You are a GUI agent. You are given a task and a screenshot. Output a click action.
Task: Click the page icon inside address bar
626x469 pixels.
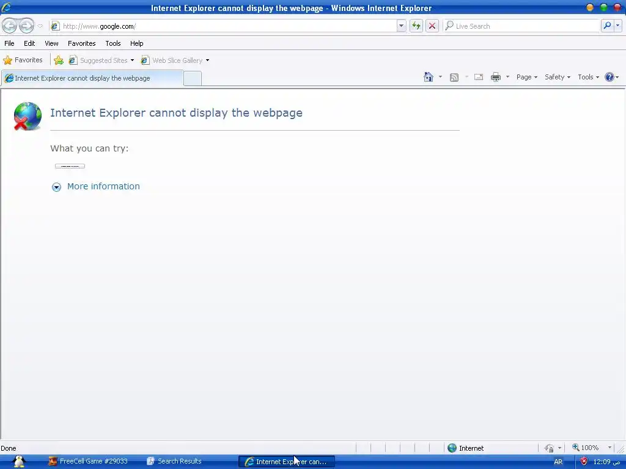(55, 26)
